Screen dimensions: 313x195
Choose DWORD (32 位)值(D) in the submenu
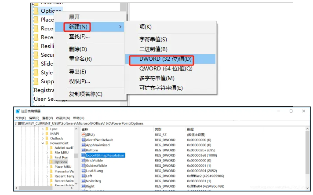(170, 59)
